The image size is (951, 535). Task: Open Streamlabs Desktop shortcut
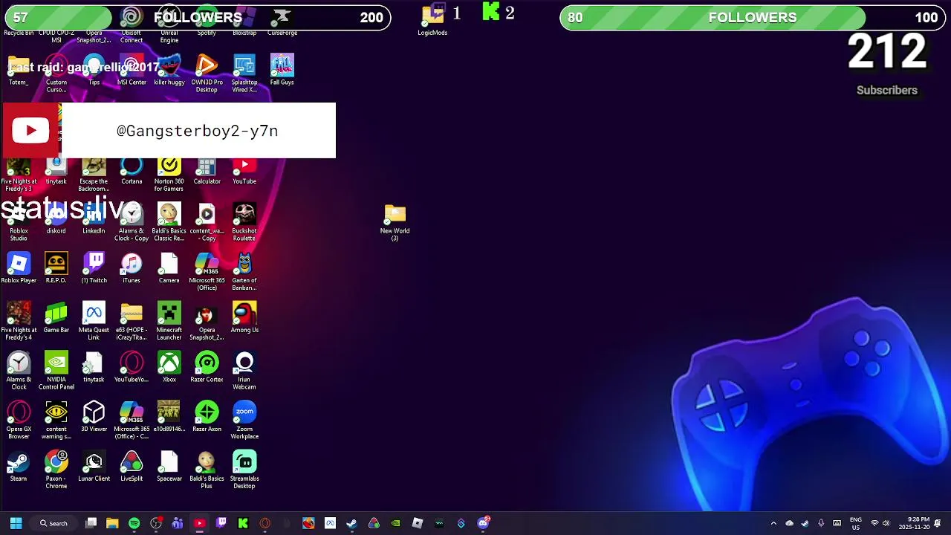[x=244, y=470]
